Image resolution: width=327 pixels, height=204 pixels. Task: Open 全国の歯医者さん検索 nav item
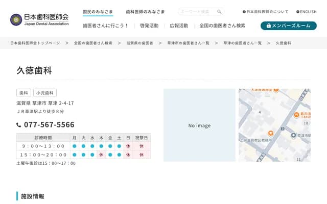222,25
